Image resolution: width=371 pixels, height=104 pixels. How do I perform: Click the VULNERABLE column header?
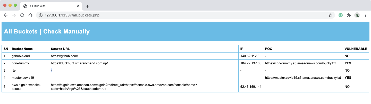[x=356, y=49]
